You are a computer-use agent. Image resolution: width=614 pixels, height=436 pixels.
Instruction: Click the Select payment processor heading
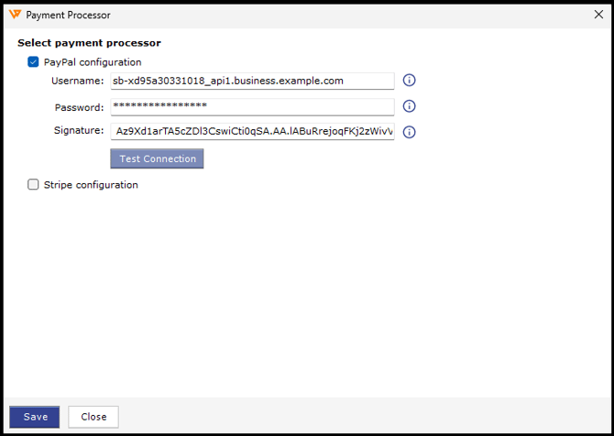click(x=89, y=43)
